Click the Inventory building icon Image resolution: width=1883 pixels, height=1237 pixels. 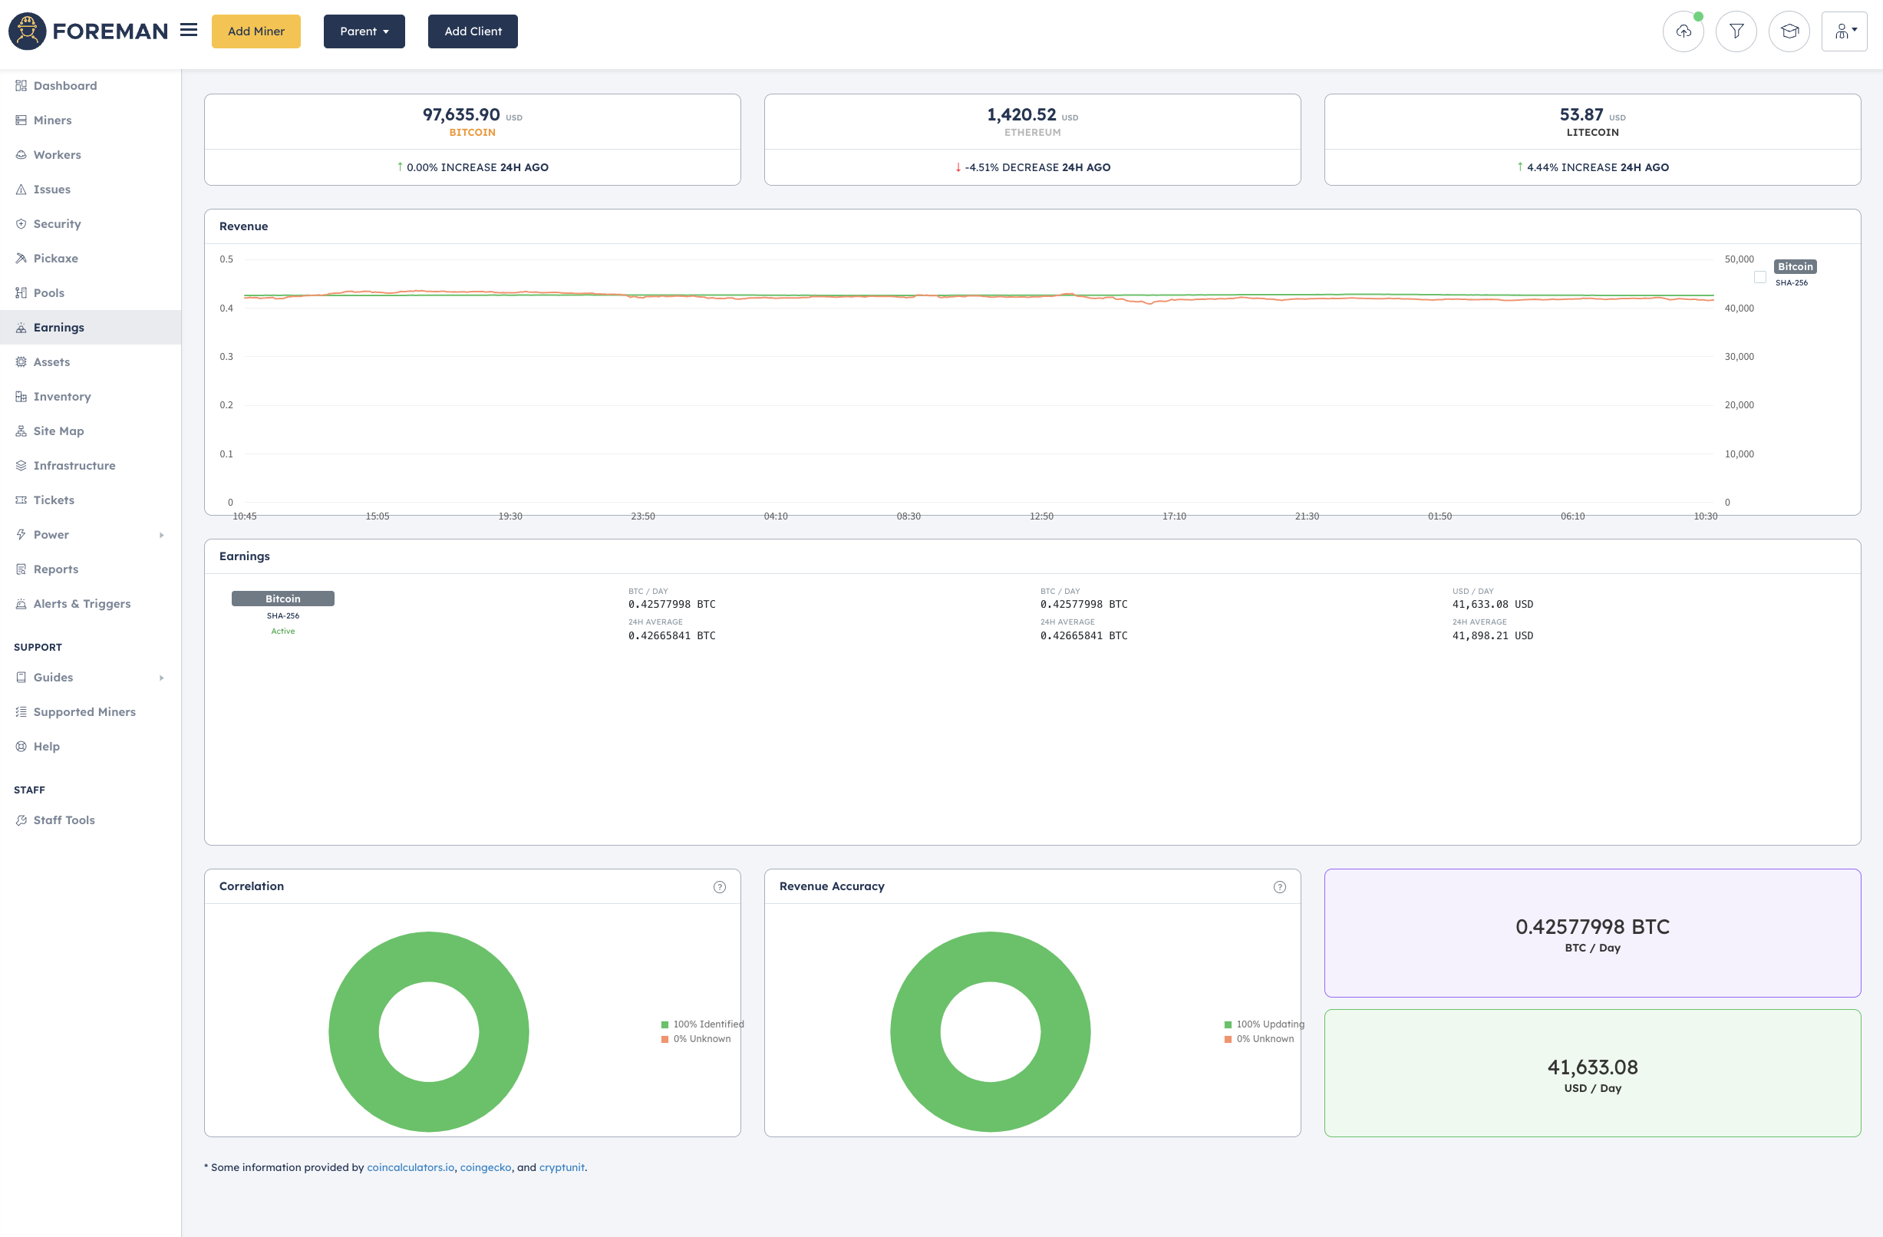pyautogui.click(x=21, y=397)
